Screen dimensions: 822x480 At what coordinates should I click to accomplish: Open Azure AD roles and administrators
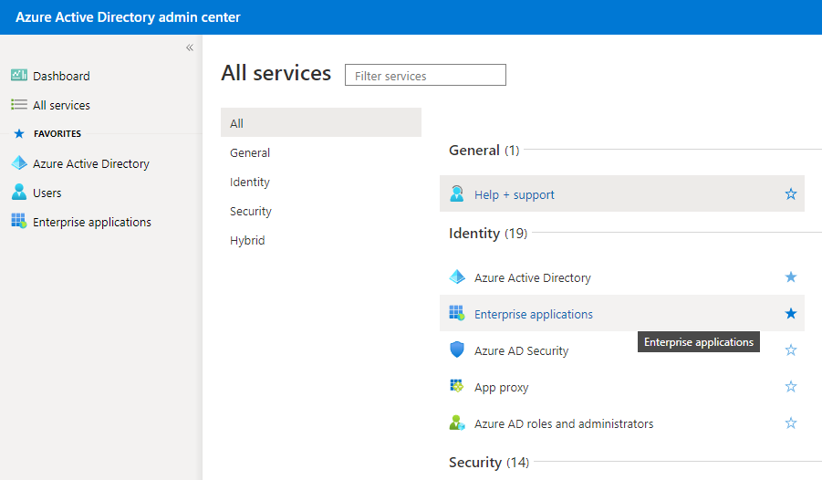click(x=564, y=423)
